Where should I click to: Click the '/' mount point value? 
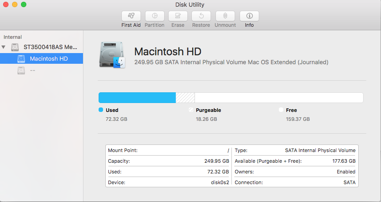click(228, 151)
